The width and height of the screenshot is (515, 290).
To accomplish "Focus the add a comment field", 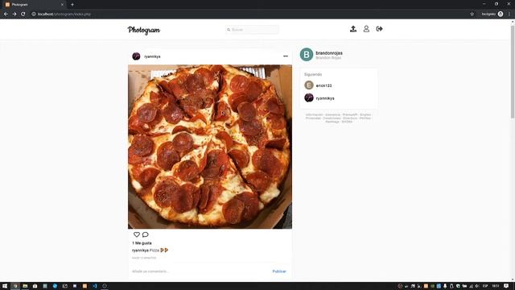I will point(200,271).
